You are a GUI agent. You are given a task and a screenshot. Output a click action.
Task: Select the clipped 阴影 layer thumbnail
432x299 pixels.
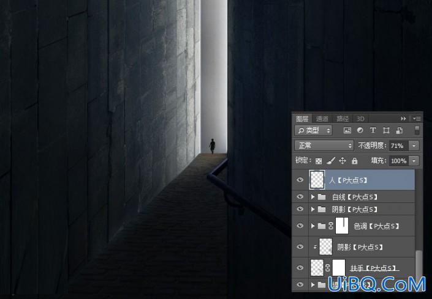tap(325, 247)
